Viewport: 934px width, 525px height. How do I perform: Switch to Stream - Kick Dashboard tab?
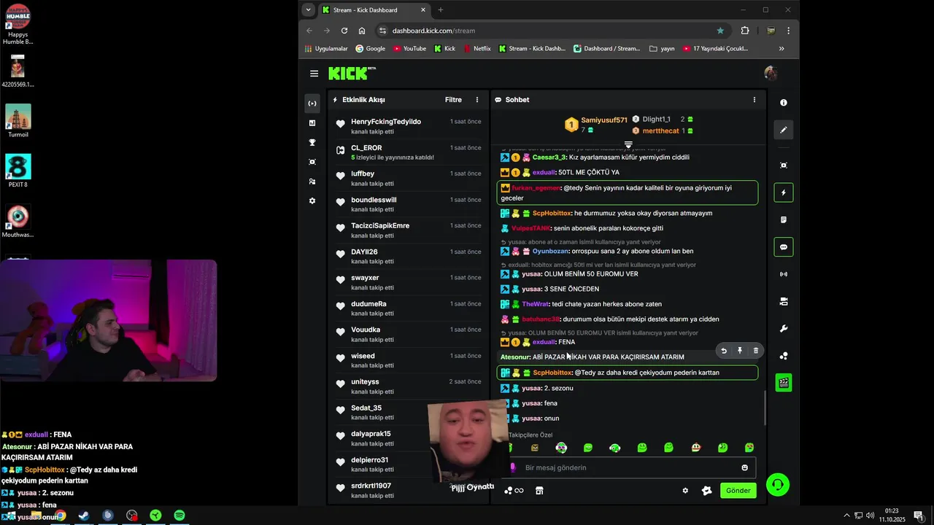[x=372, y=9]
